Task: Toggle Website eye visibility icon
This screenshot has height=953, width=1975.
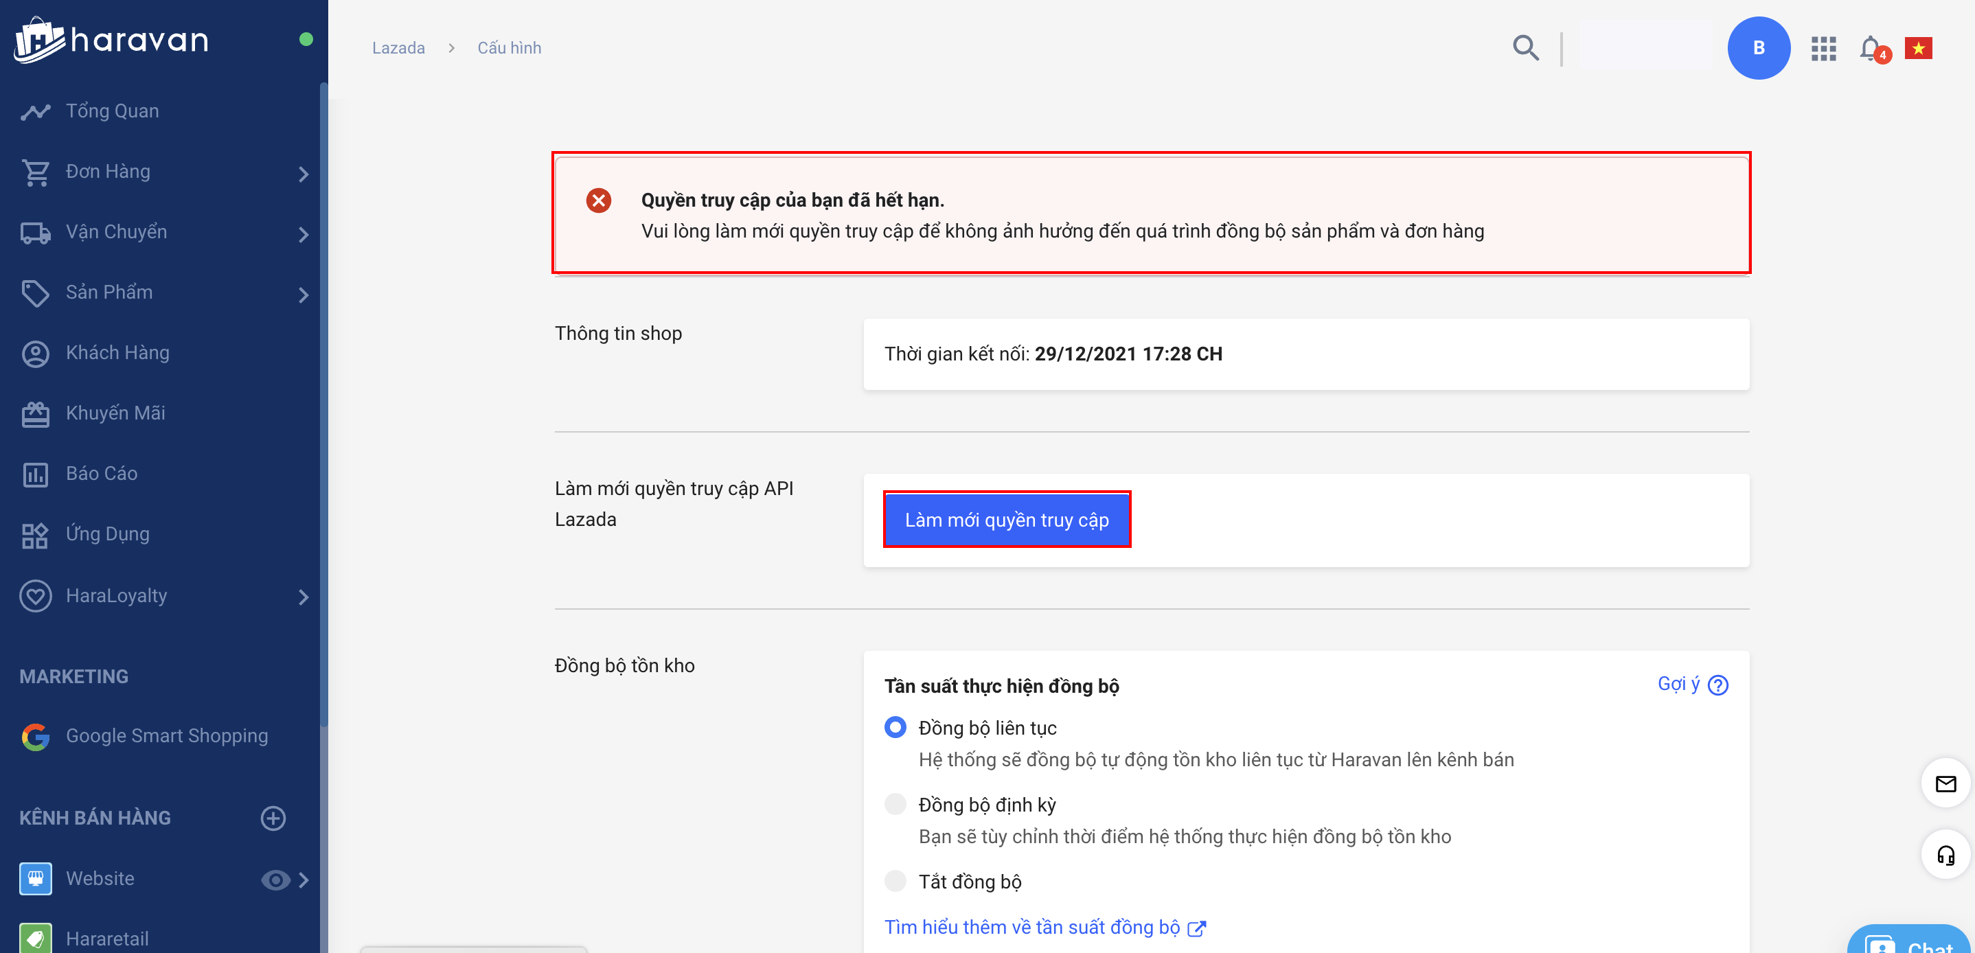Action: click(275, 880)
